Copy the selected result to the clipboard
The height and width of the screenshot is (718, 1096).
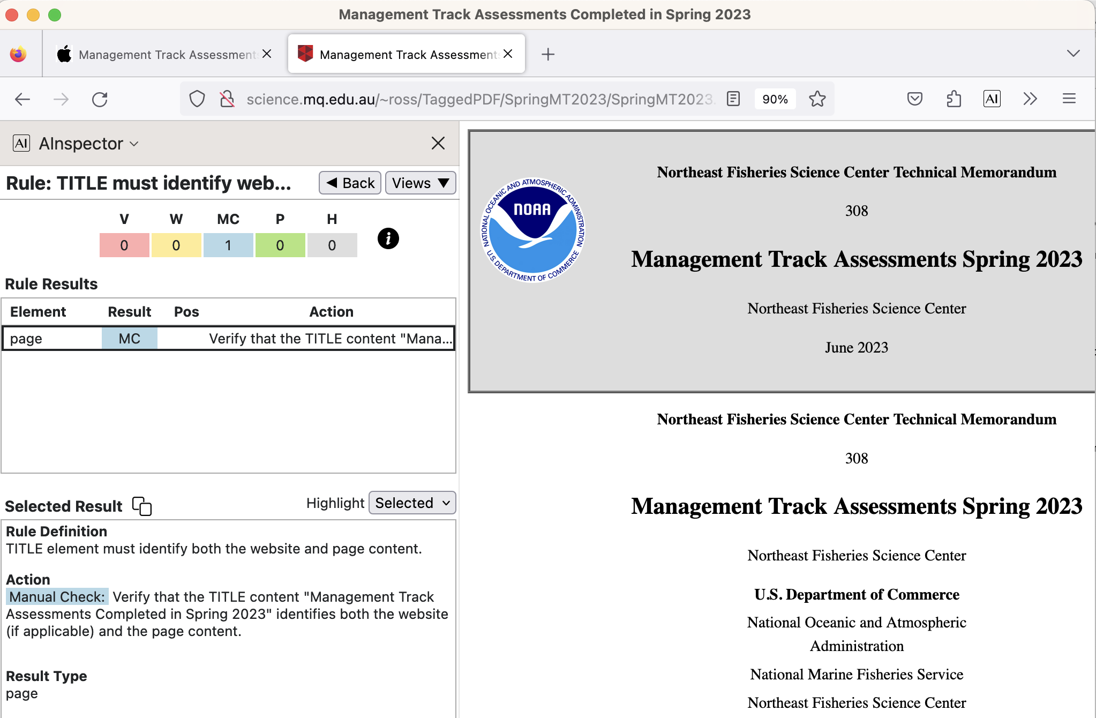pos(142,506)
